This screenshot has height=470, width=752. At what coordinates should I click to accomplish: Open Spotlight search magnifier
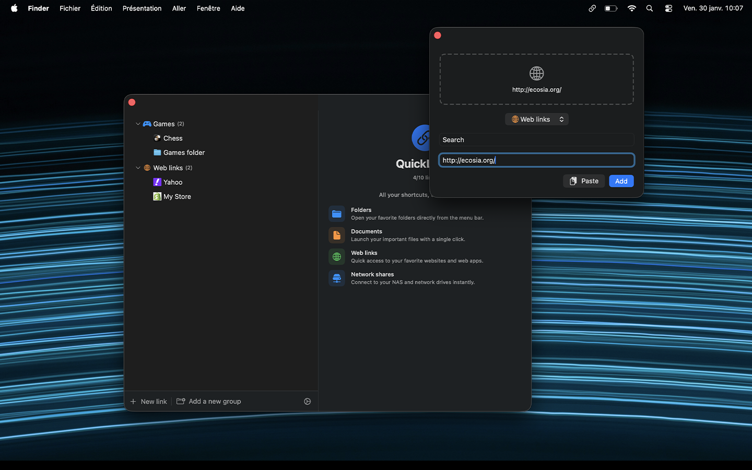pyautogui.click(x=650, y=8)
